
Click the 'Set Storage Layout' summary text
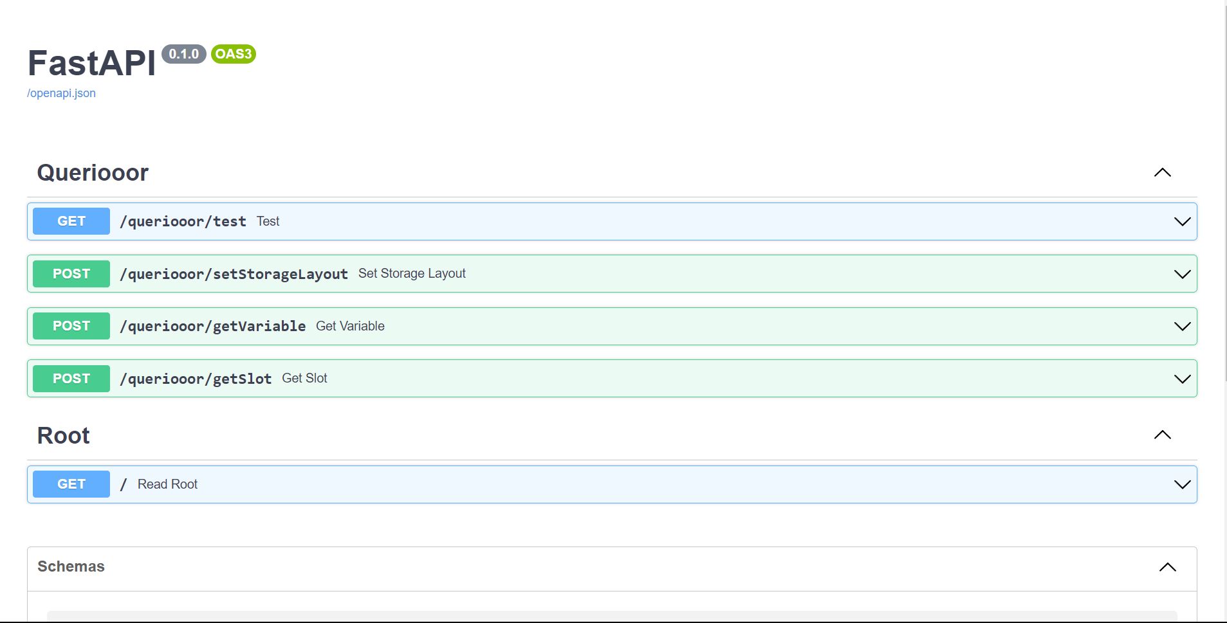412,273
